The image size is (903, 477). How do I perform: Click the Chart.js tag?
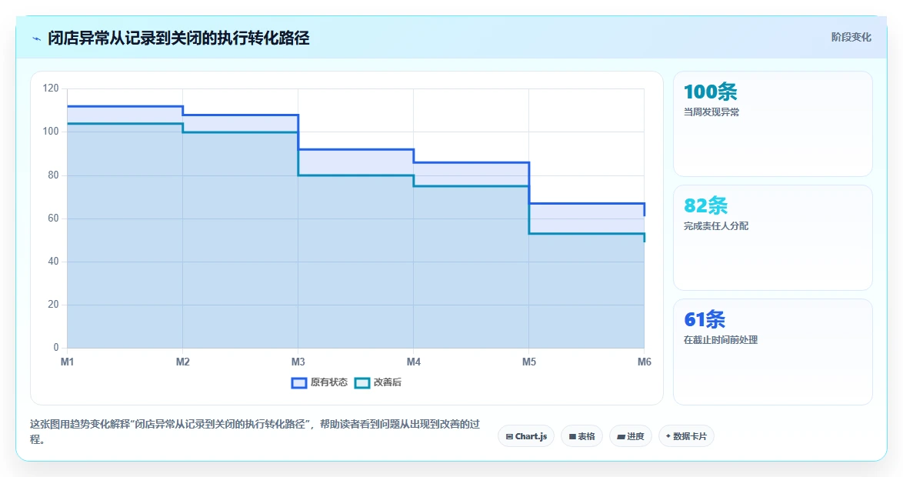pyautogui.click(x=526, y=436)
